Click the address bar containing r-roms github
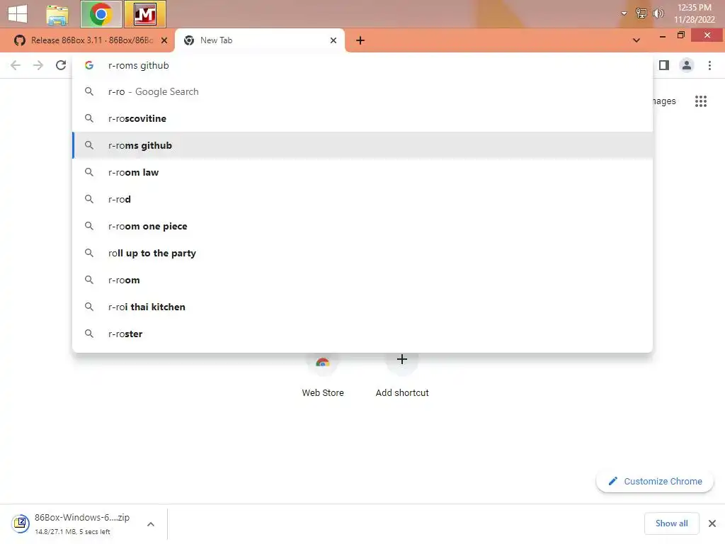The height and width of the screenshot is (544, 725). [362, 66]
